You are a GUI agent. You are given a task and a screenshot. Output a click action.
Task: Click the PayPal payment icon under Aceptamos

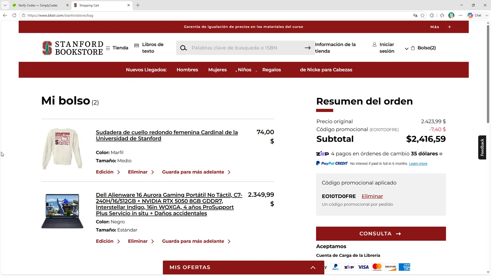336,267
